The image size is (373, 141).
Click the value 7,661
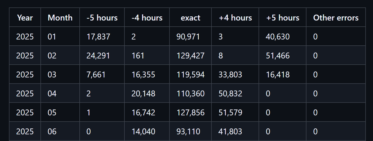coord(96,75)
